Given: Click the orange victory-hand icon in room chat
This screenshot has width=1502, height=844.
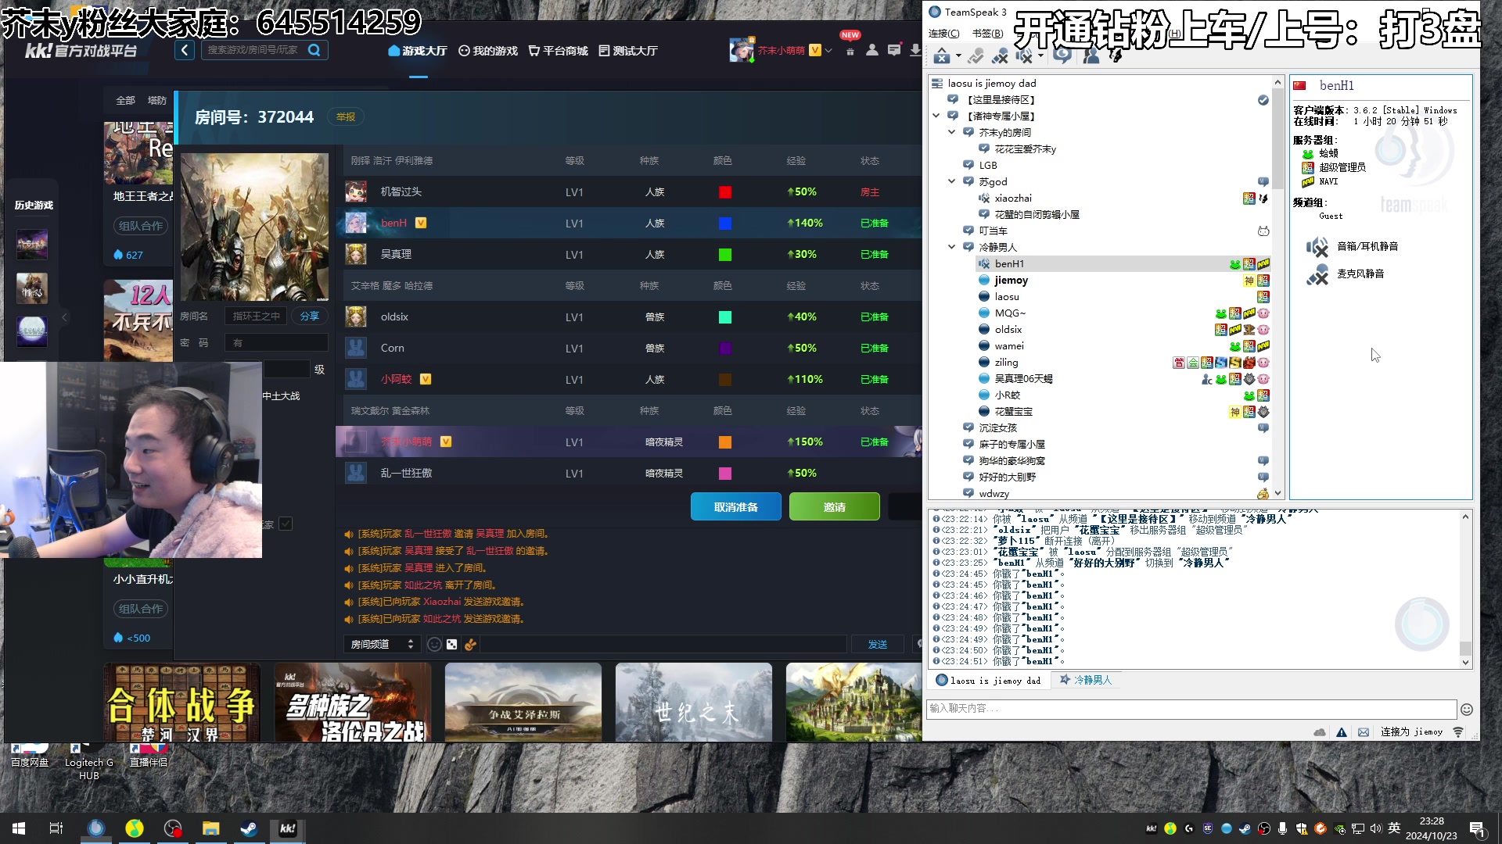Looking at the screenshot, I should coord(470,644).
